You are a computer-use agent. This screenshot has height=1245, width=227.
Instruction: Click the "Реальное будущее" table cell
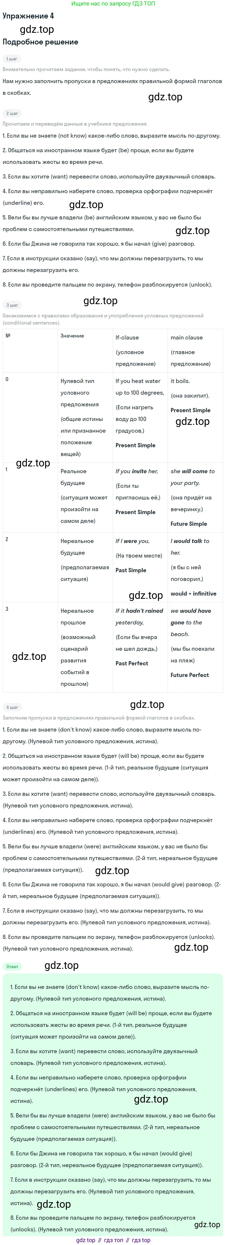tap(73, 477)
